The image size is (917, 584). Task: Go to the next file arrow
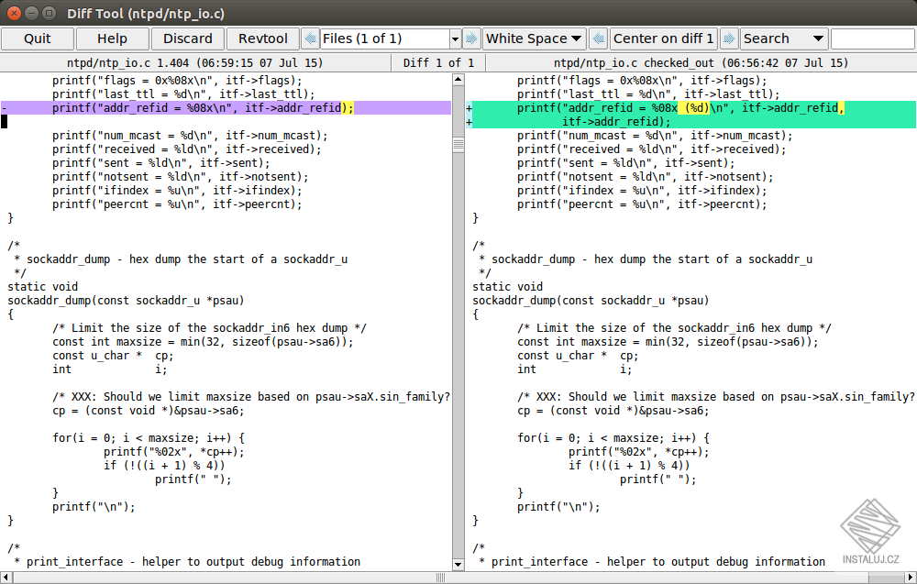(x=470, y=39)
